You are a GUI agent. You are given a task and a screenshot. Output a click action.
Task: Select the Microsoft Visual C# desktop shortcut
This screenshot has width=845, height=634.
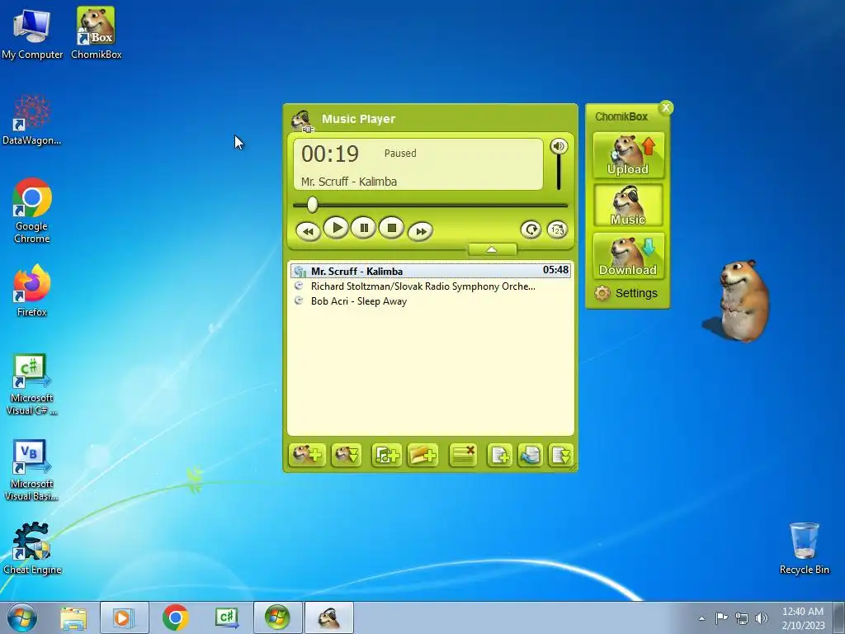point(32,385)
